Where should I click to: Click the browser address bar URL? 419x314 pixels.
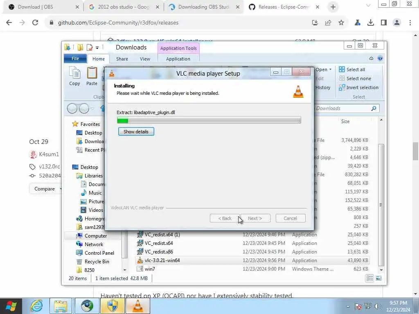[x=118, y=23]
